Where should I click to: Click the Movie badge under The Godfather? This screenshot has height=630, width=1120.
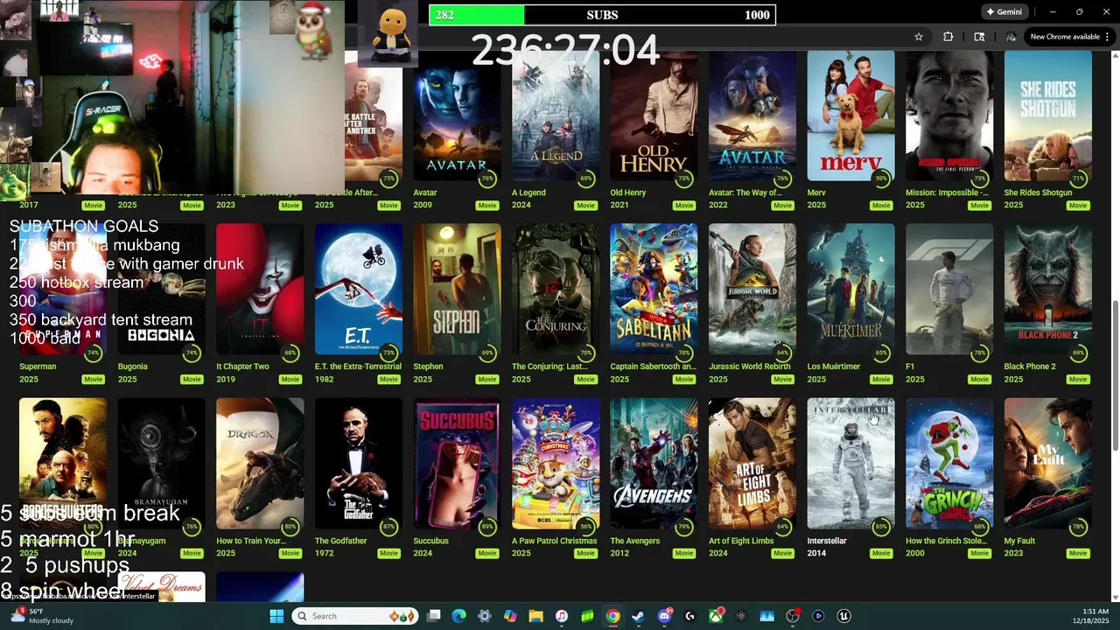point(388,553)
